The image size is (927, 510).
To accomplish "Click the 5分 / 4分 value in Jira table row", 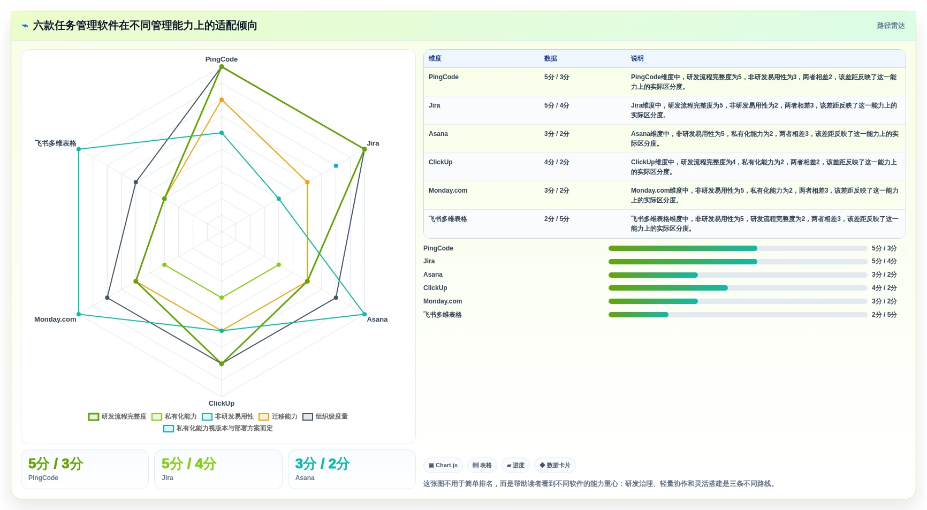I will tap(557, 105).
